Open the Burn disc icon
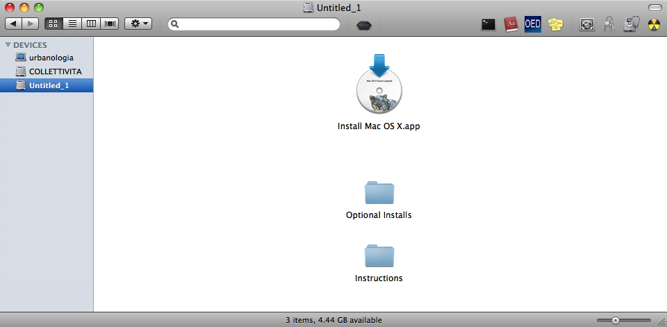This screenshot has height=327, width=667. click(654, 24)
